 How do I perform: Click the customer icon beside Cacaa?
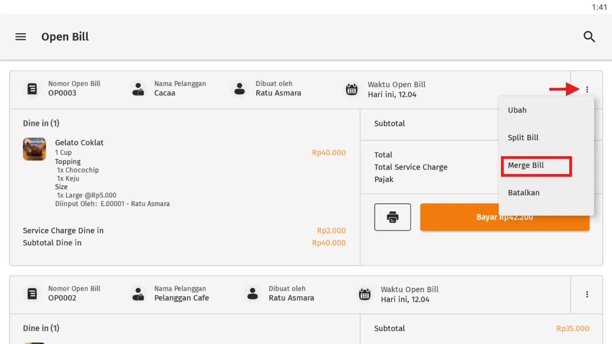[x=138, y=89]
